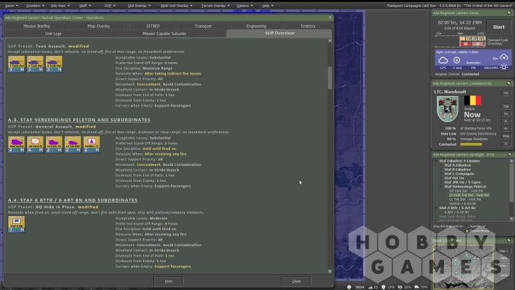Viewport: 515px width, 290px height.
Task: Click the Close button at dialog bottom
Action: (x=296, y=281)
